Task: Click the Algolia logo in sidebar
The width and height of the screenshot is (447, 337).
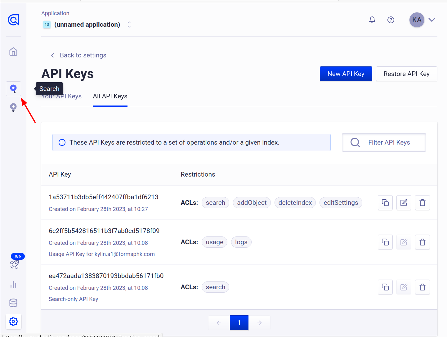Action: pos(13,20)
